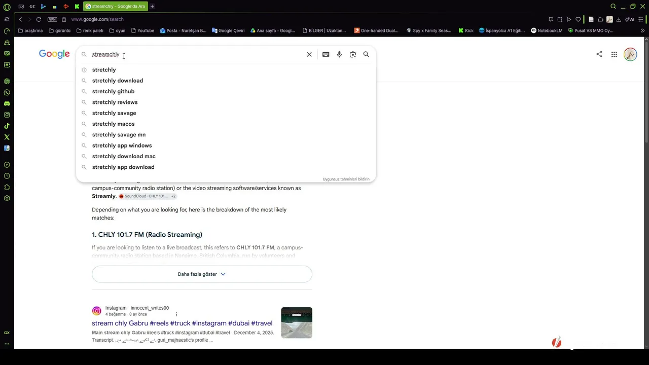Open the görüntü bookmarks folder
The width and height of the screenshot is (649, 365).
pyautogui.click(x=60, y=30)
